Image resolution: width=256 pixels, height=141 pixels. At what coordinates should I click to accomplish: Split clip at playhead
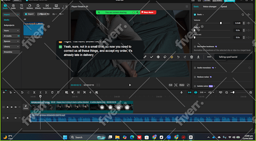coord(34,92)
